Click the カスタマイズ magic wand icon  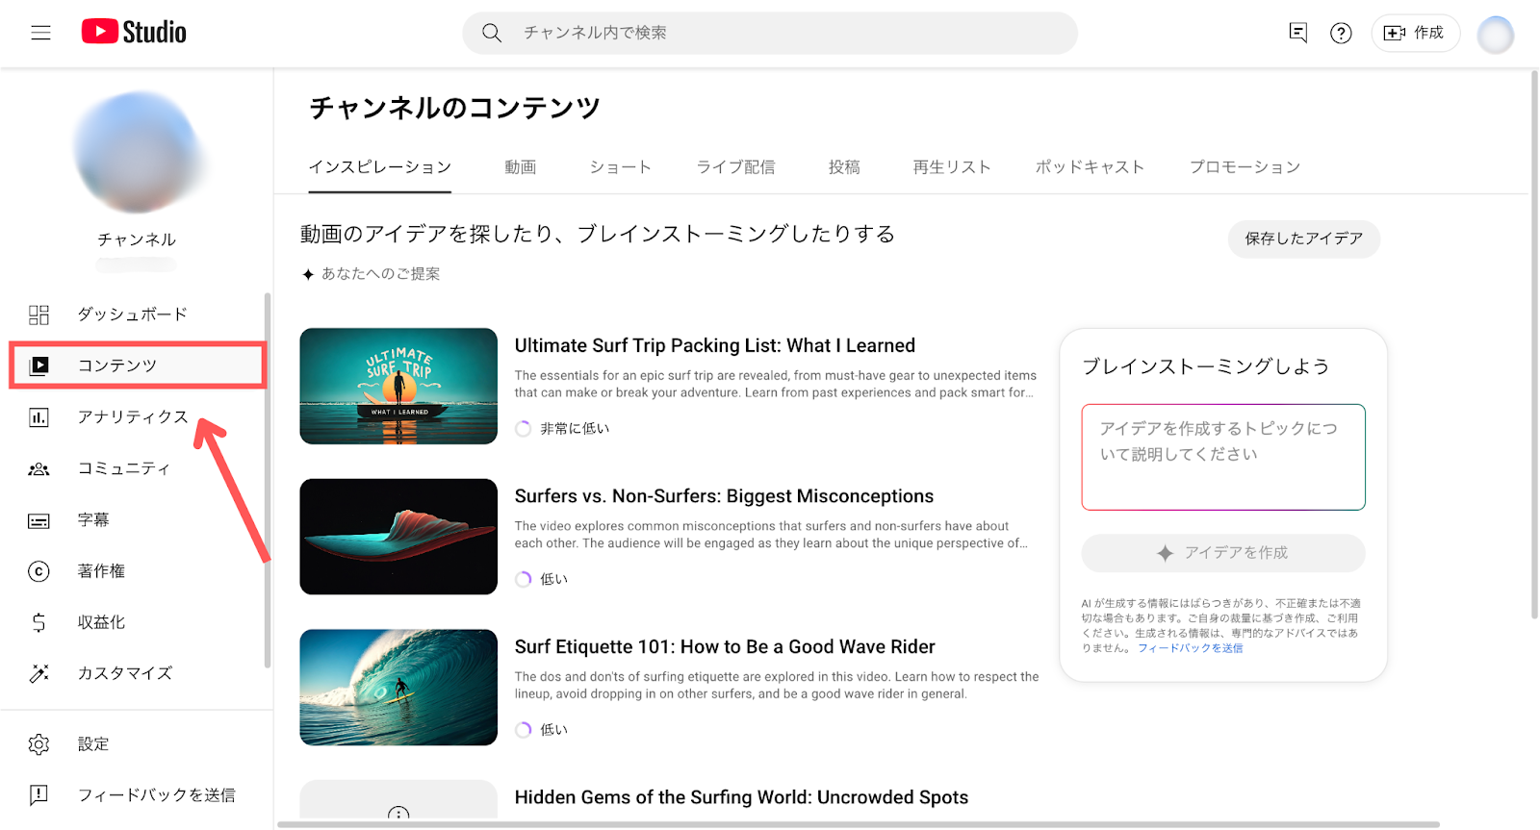pos(38,673)
